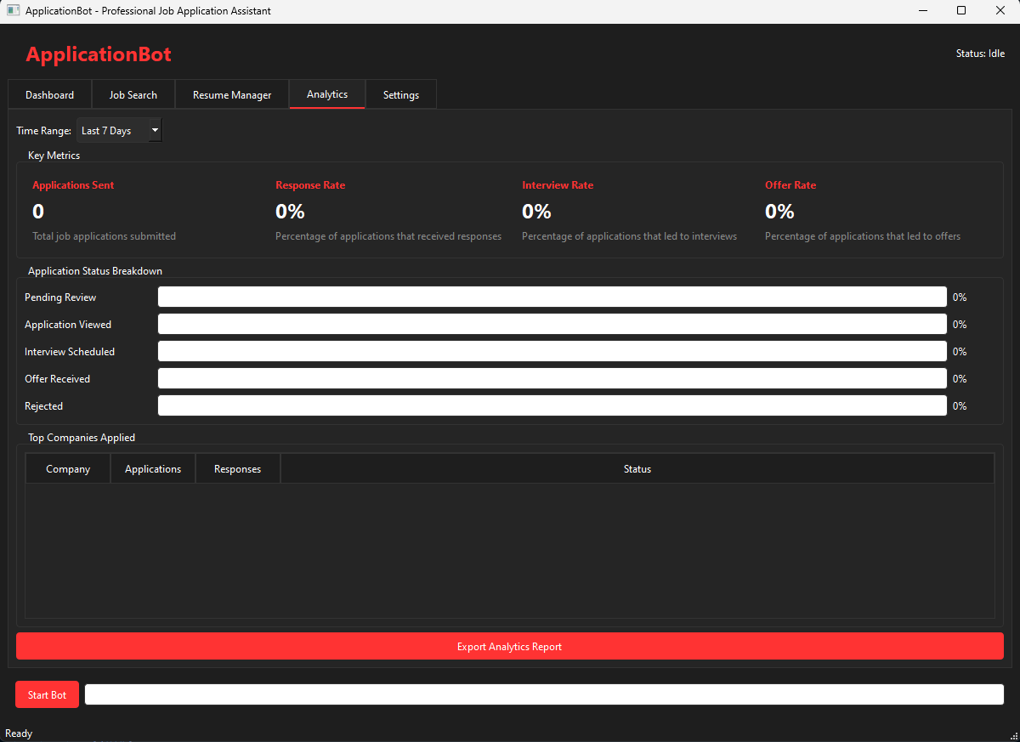Close the ApplicationBot window
The height and width of the screenshot is (742, 1020).
point(1000,11)
